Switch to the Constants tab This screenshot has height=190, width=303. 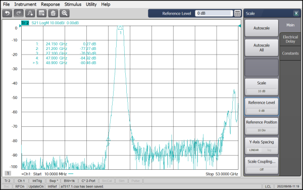coord(290,54)
